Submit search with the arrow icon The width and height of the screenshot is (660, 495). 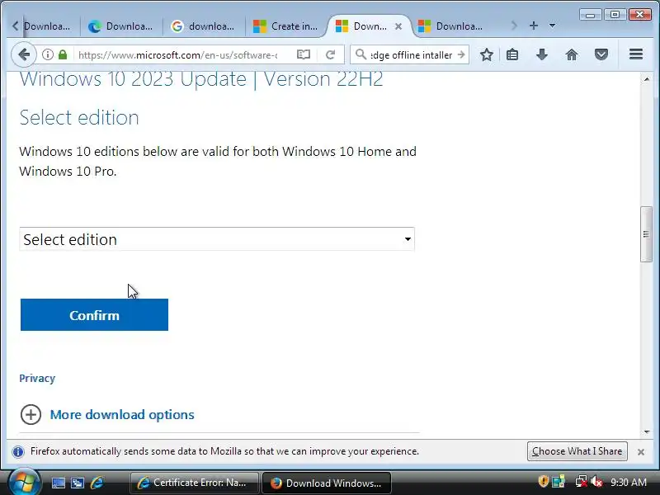tap(461, 54)
